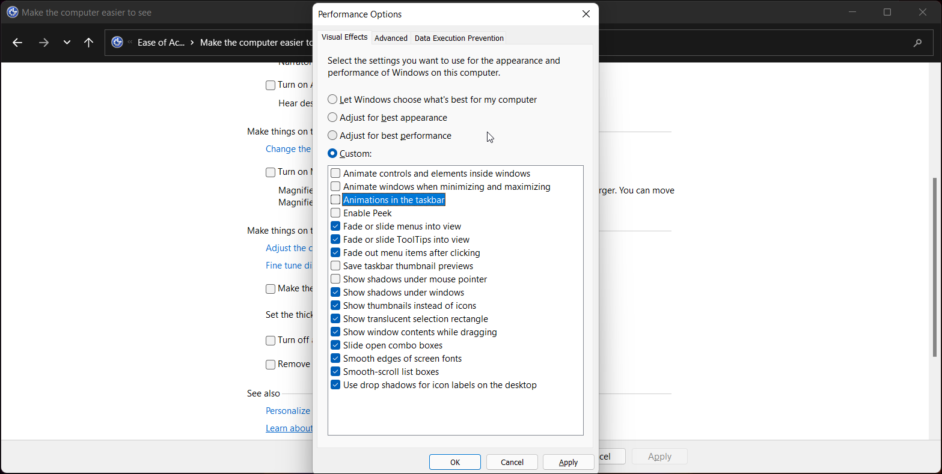Switch to the Advanced tab
The height and width of the screenshot is (474, 942).
coord(391,37)
